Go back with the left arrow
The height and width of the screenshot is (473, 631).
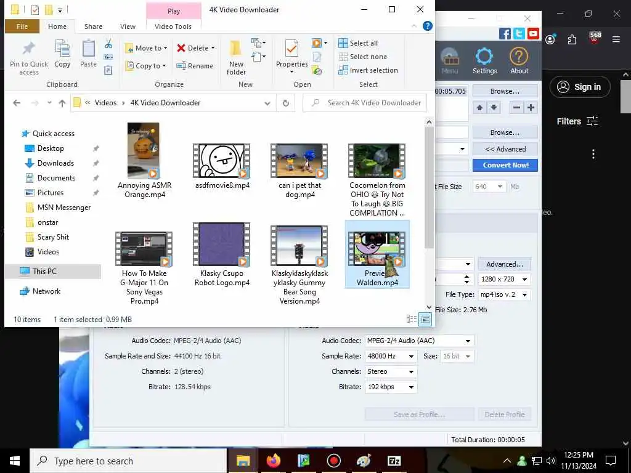point(17,103)
